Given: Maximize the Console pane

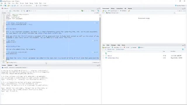Looking at the screenshot, I should [99, 65].
